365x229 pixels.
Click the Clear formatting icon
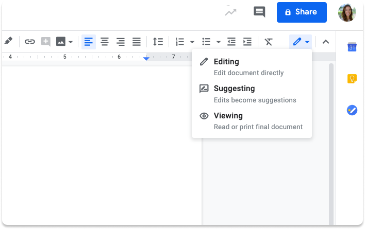[x=269, y=42]
